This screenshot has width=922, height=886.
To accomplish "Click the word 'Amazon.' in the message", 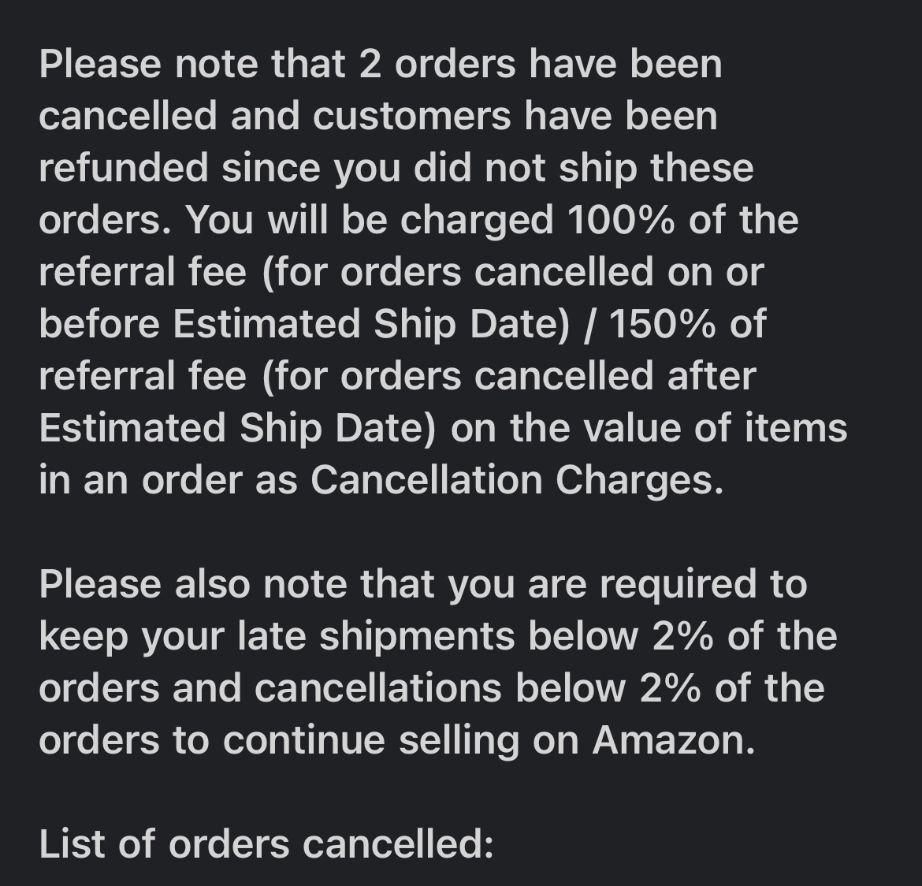I will (x=674, y=740).
